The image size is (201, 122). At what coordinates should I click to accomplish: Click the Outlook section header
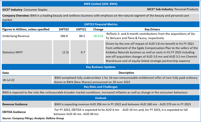click(101, 98)
